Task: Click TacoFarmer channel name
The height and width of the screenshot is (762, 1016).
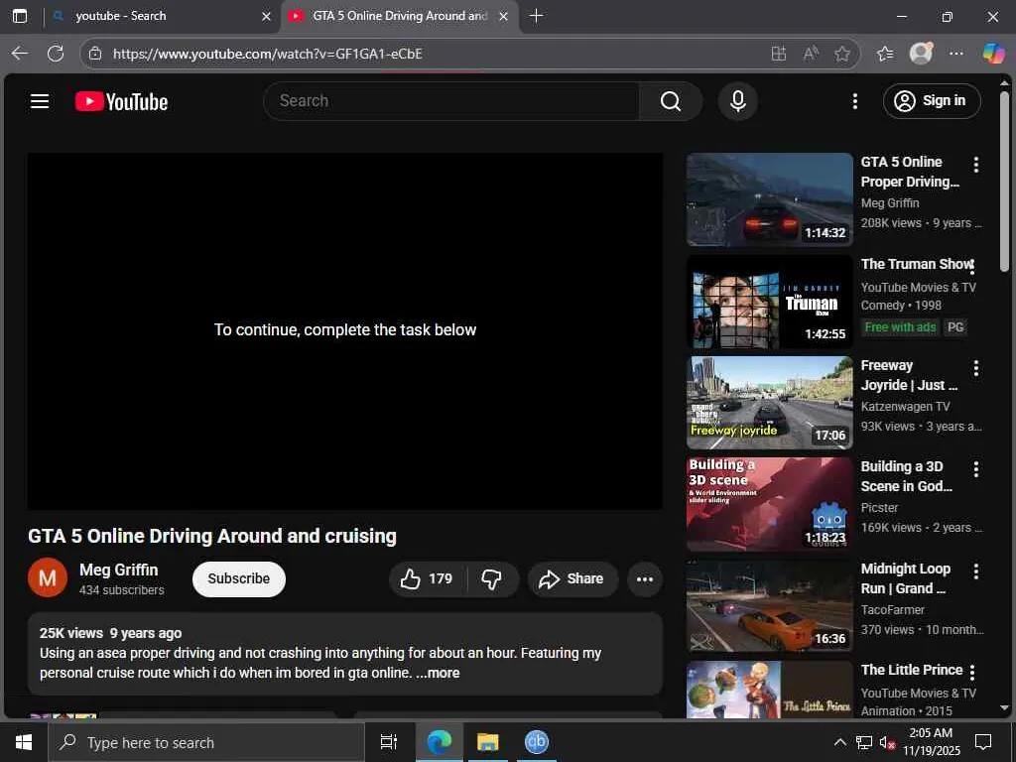Action: [x=892, y=610]
